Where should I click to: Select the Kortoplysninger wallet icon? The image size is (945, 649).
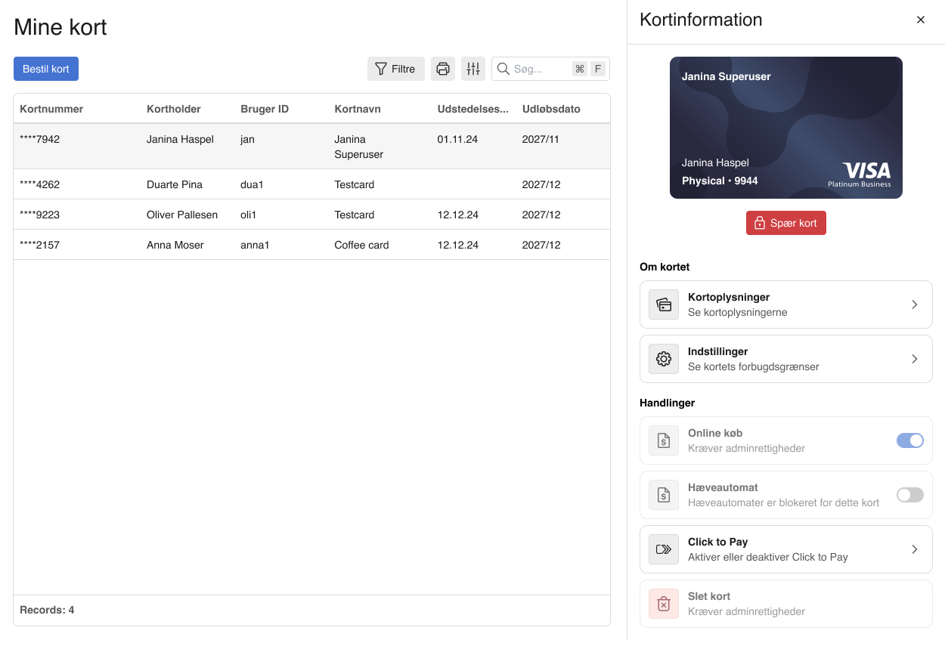pyautogui.click(x=663, y=304)
